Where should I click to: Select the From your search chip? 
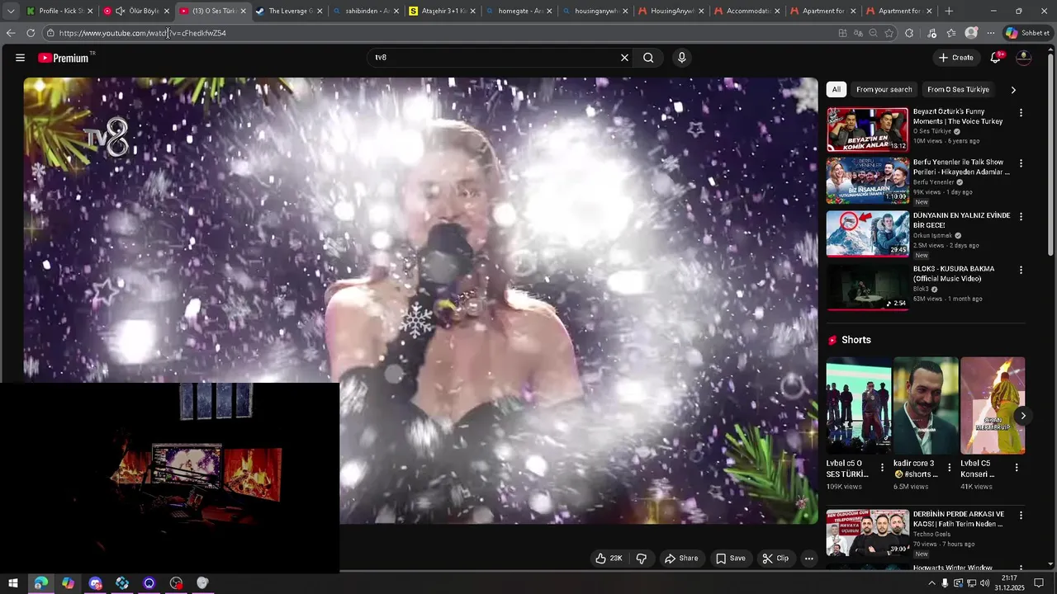(x=884, y=89)
